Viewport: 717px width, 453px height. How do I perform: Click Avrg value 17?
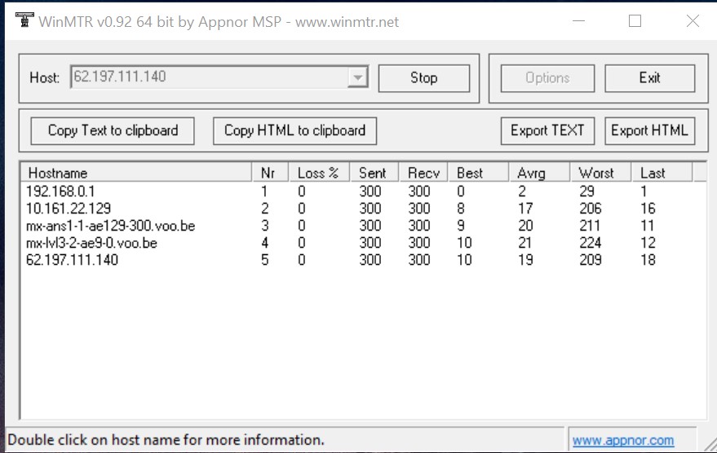click(525, 209)
